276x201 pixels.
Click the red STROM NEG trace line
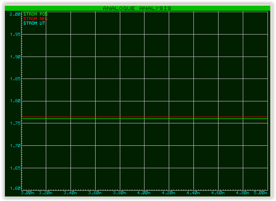tap(145, 117)
